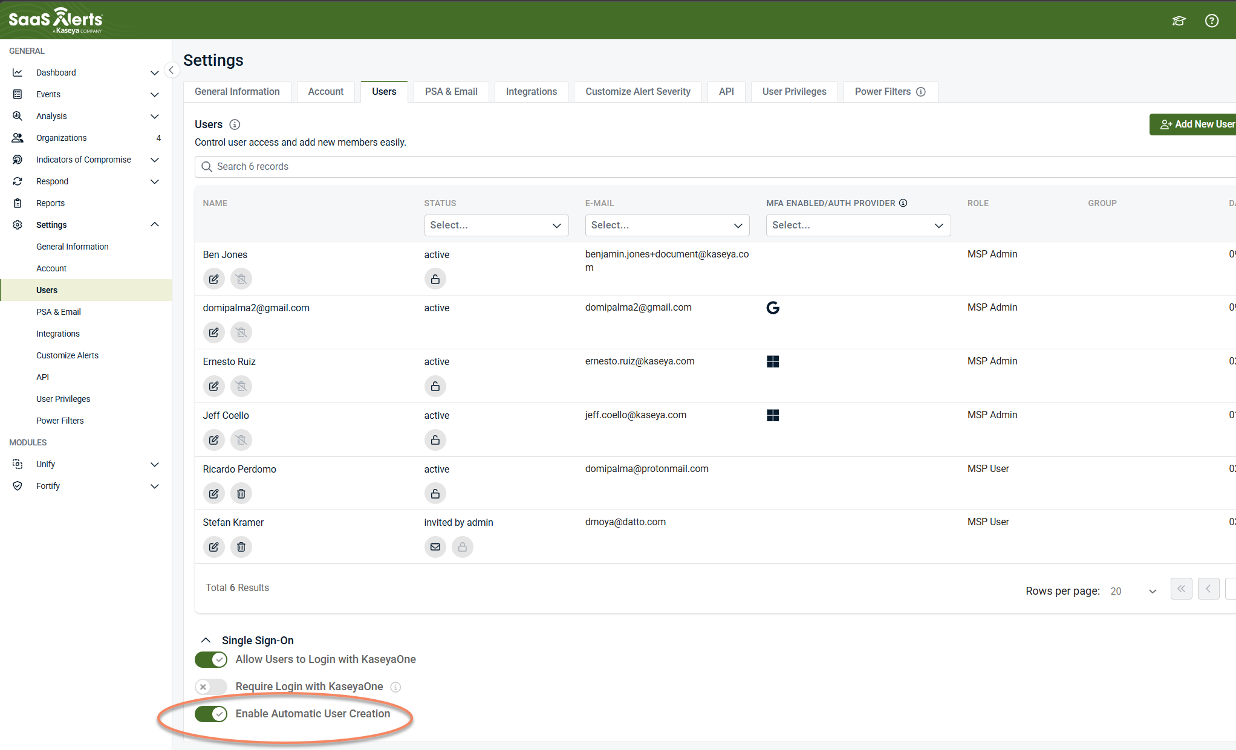Switch to the User Privileges tab
1236x750 pixels.
[794, 92]
